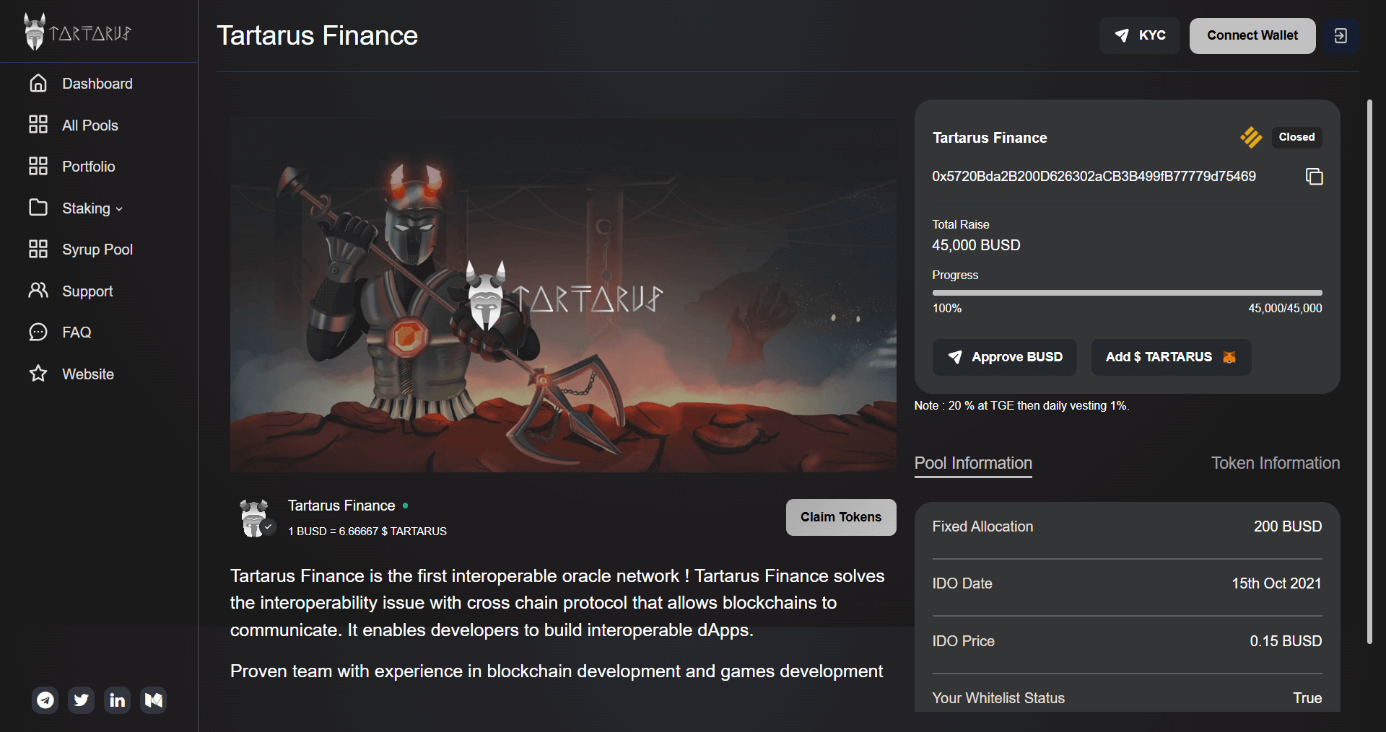Go to Portfolio in the sidebar
The image size is (1386, 732).
tap(88, 167)
